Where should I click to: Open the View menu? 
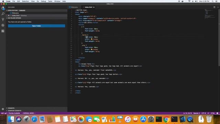pyautogui.click(x=33, y=1)
